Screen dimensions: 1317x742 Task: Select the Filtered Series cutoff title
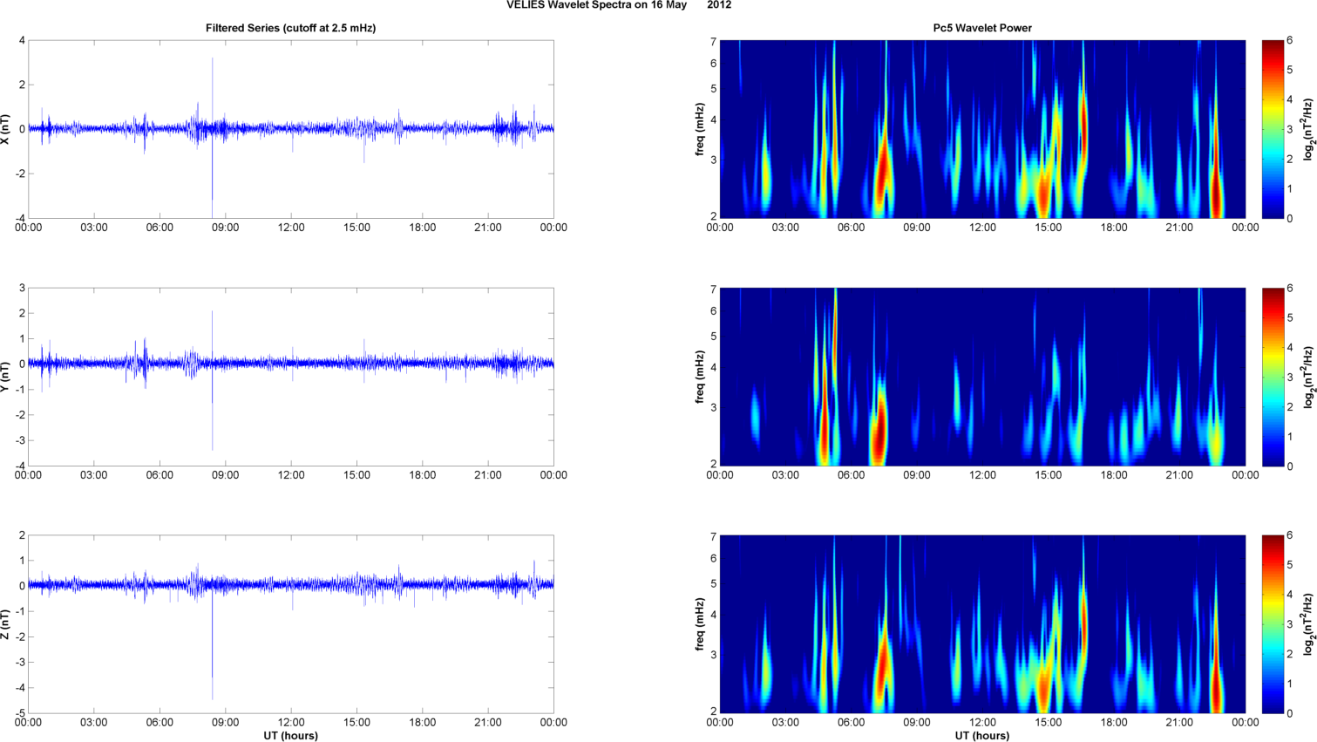click(291, 28)
